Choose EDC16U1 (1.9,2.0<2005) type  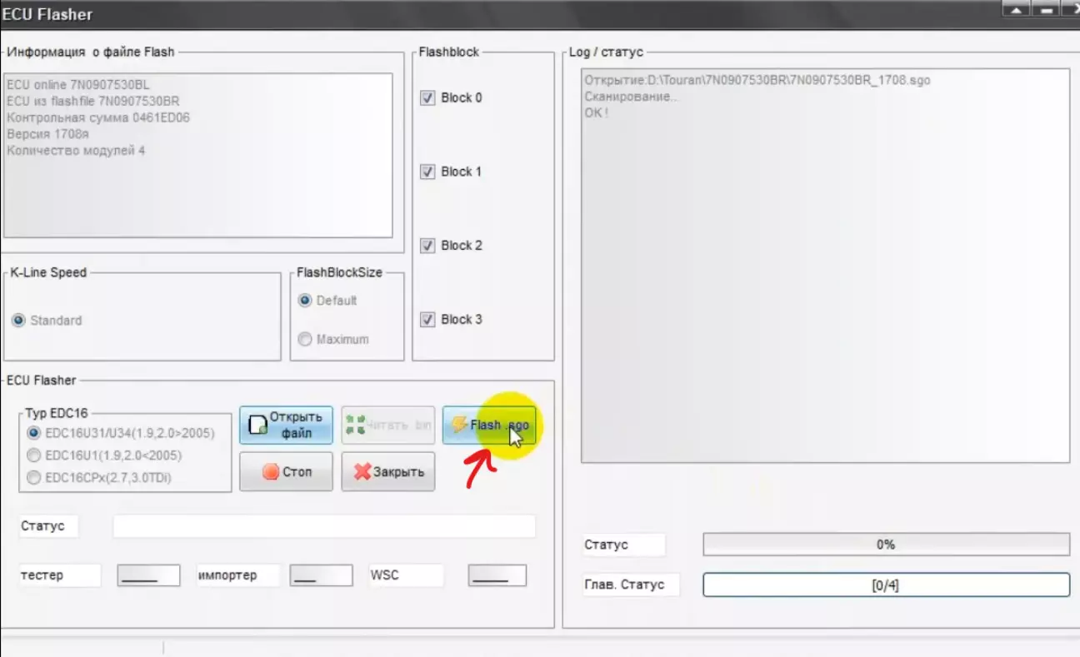[34, 455]
